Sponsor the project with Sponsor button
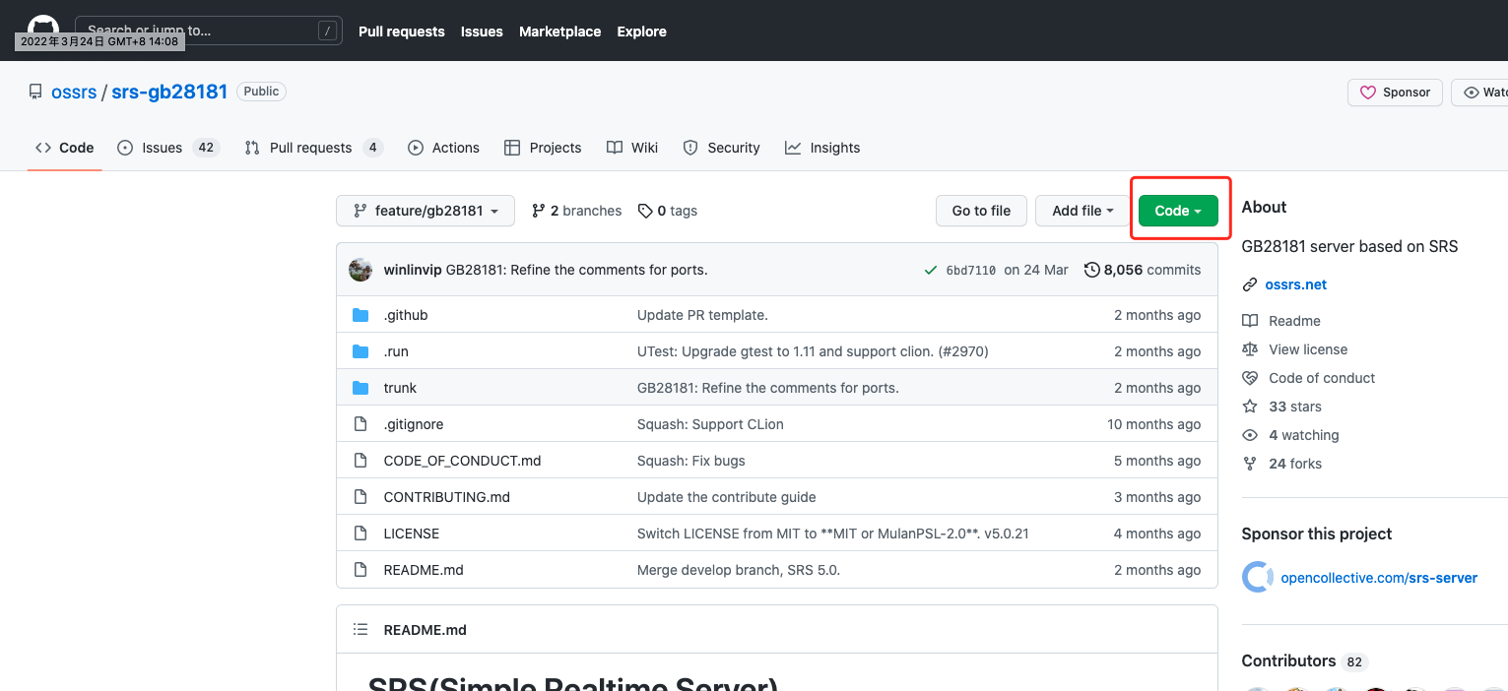The image size is (1508, 691). tap(1395, 93)
